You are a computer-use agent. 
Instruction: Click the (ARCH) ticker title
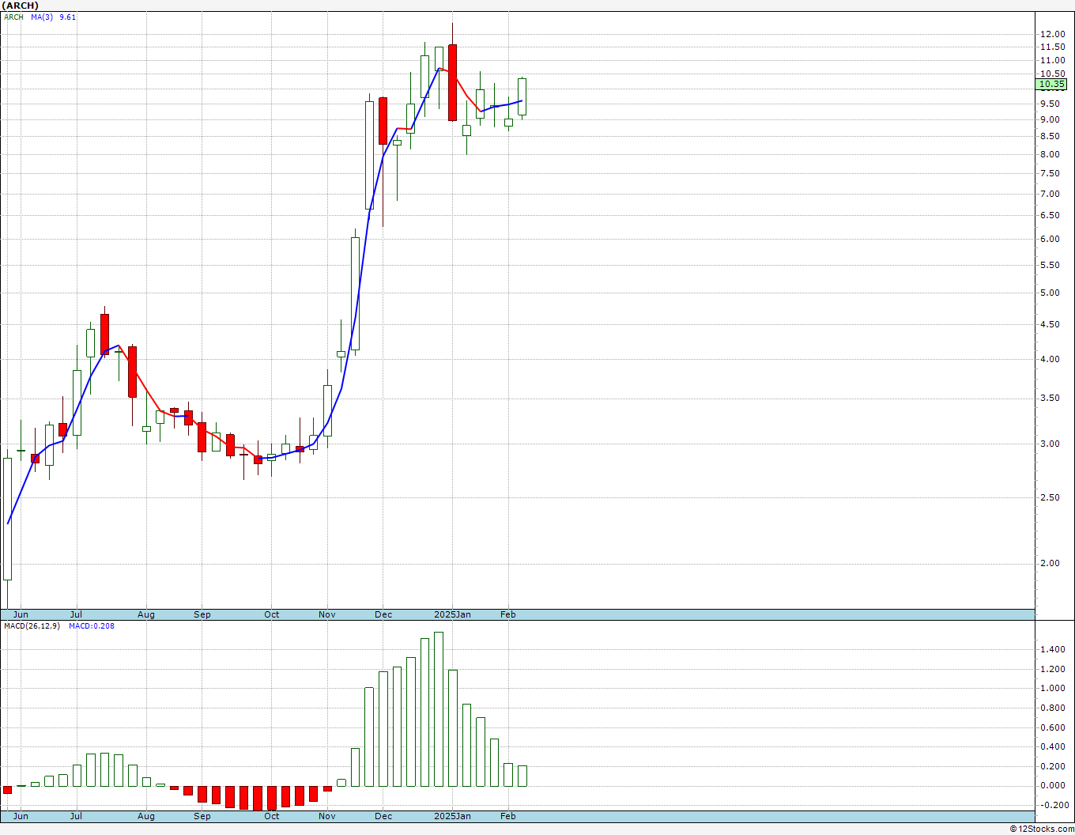(21, 6)
